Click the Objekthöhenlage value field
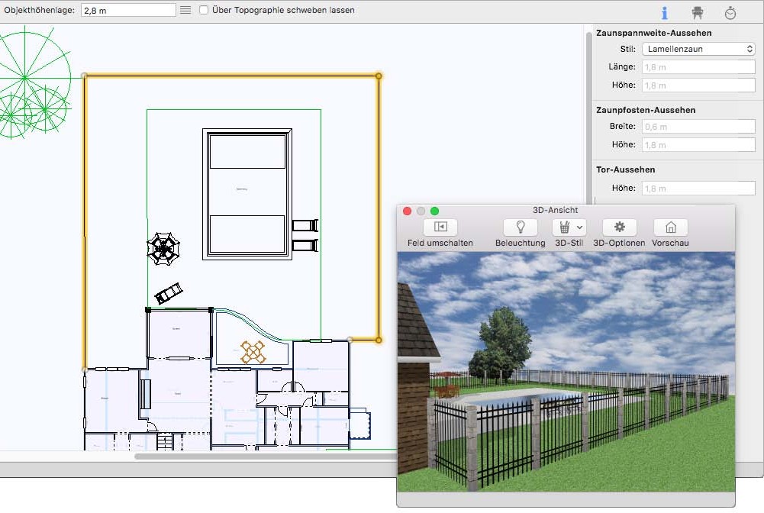The height and width of the screenshot is (513, 764). tap(128, 11)
